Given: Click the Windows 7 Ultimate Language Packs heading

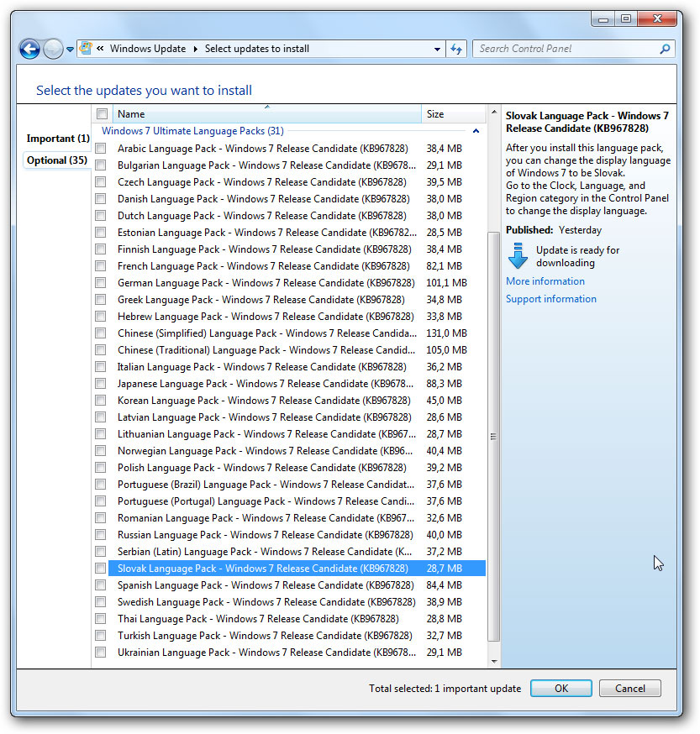Looking at the screenshot, I should pos(192,131).
